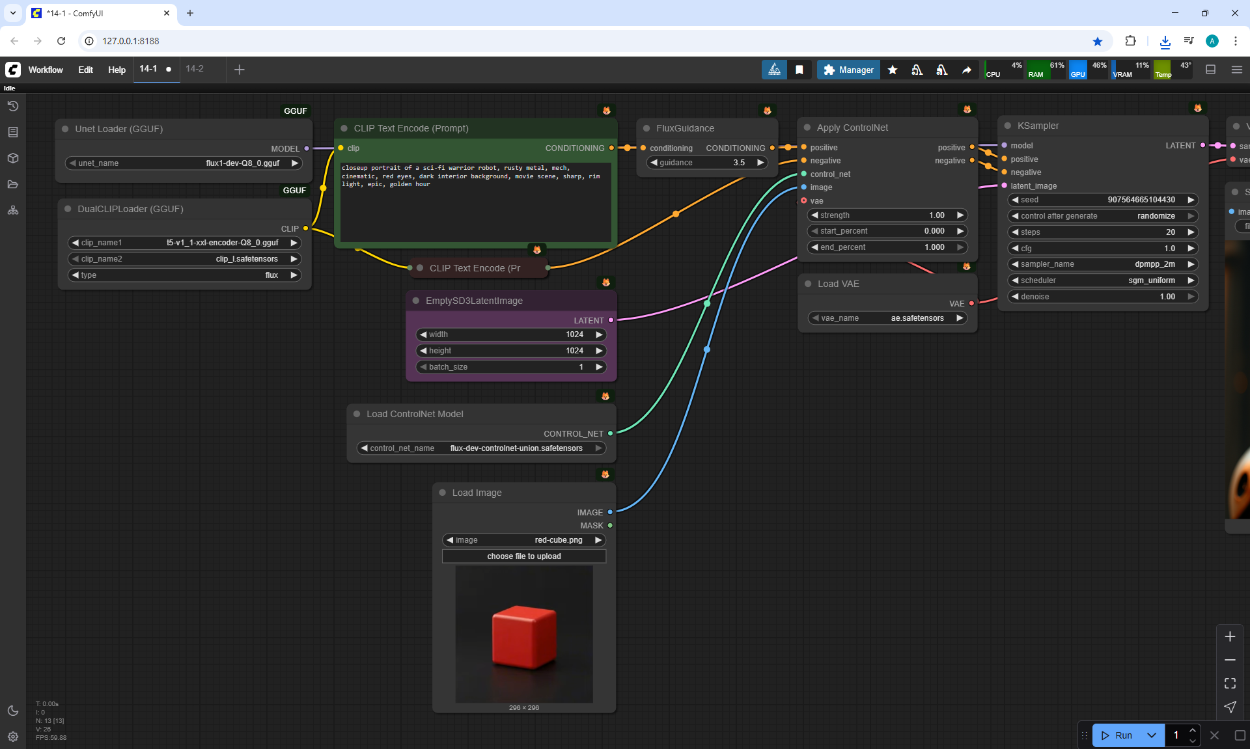The height and width of the screenshot is (749, 1250).
Task: Click choose file to upload button
Action: [524, 556]
